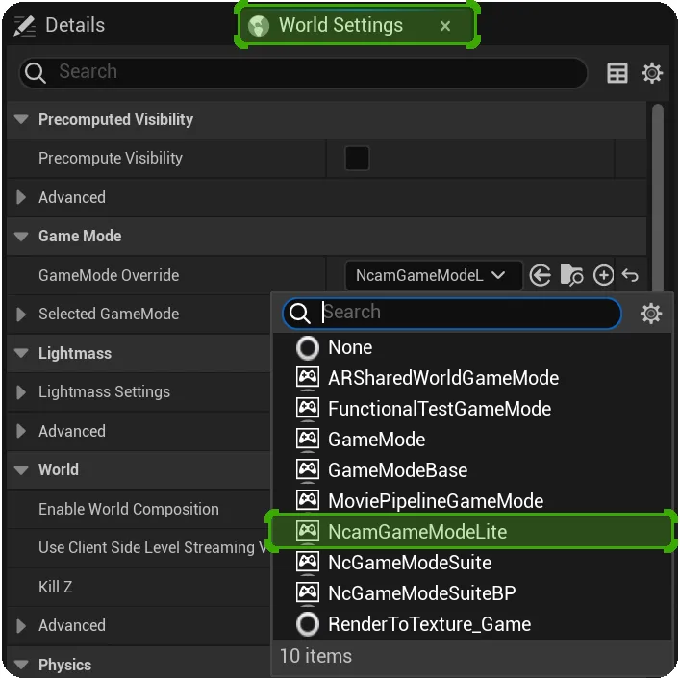The image size is (680, 680).
Task: Expand the Selected GameMode row
Action: 21,314
